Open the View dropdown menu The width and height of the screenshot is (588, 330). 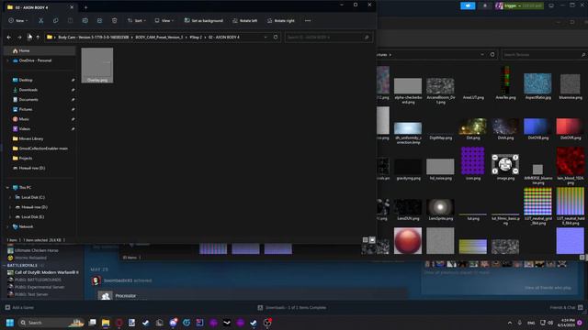coord(164,20)
